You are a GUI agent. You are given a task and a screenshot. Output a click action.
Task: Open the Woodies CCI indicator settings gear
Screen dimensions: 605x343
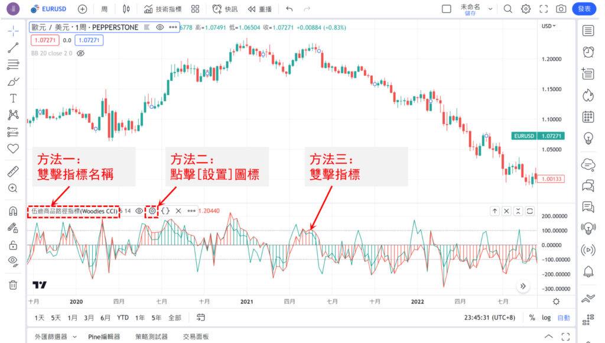152,211
